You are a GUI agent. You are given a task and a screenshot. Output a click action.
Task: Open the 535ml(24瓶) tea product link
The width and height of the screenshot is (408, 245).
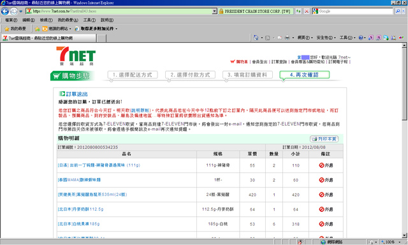pos(92,195)
